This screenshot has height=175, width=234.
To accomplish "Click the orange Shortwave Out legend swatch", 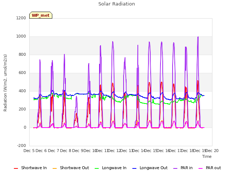I will click(x=54, y=168).
